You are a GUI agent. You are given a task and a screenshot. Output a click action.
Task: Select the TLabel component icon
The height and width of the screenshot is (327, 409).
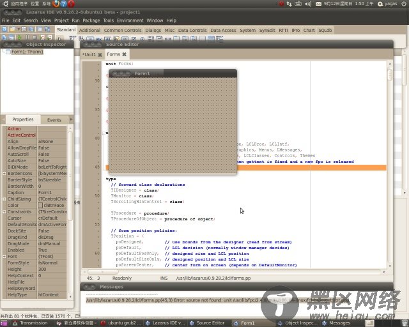[98, 39]
